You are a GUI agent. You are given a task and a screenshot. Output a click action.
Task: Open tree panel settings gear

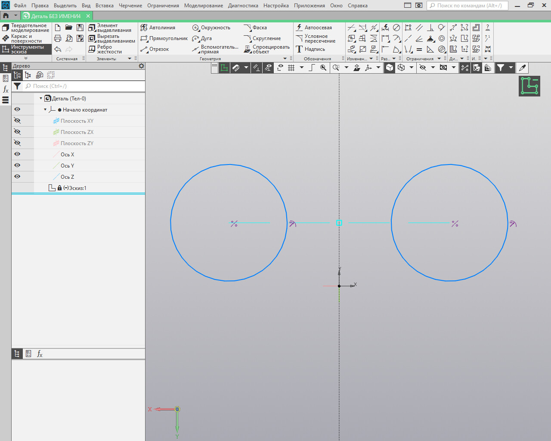(141, 66)
